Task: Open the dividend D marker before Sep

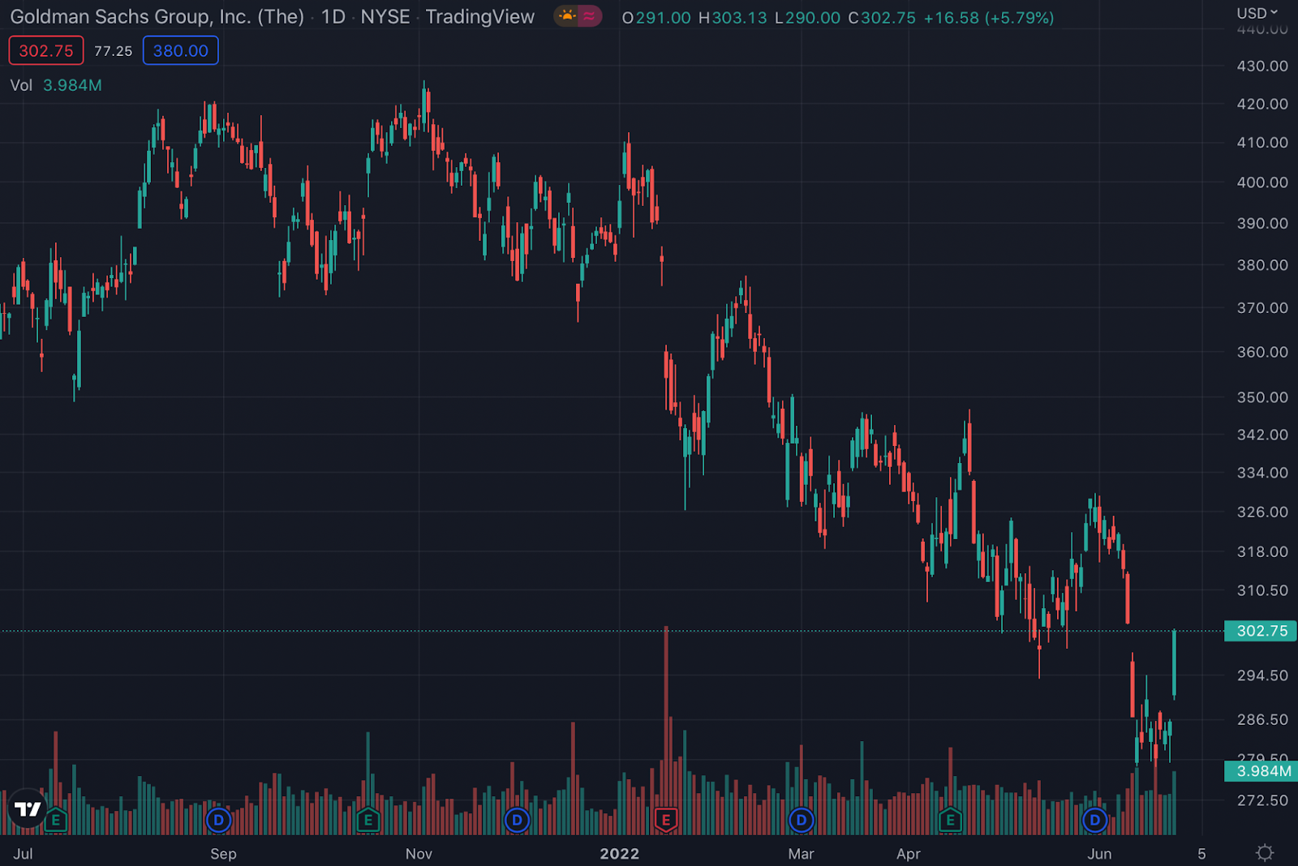Action: [x=218, y=820]
